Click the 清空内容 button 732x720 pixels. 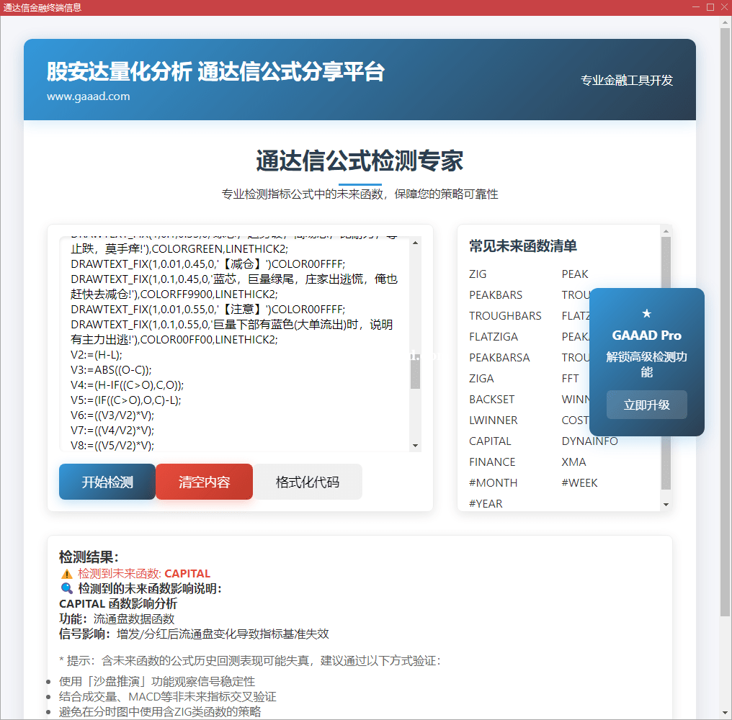pyautogui.click(x=204, y=482)
